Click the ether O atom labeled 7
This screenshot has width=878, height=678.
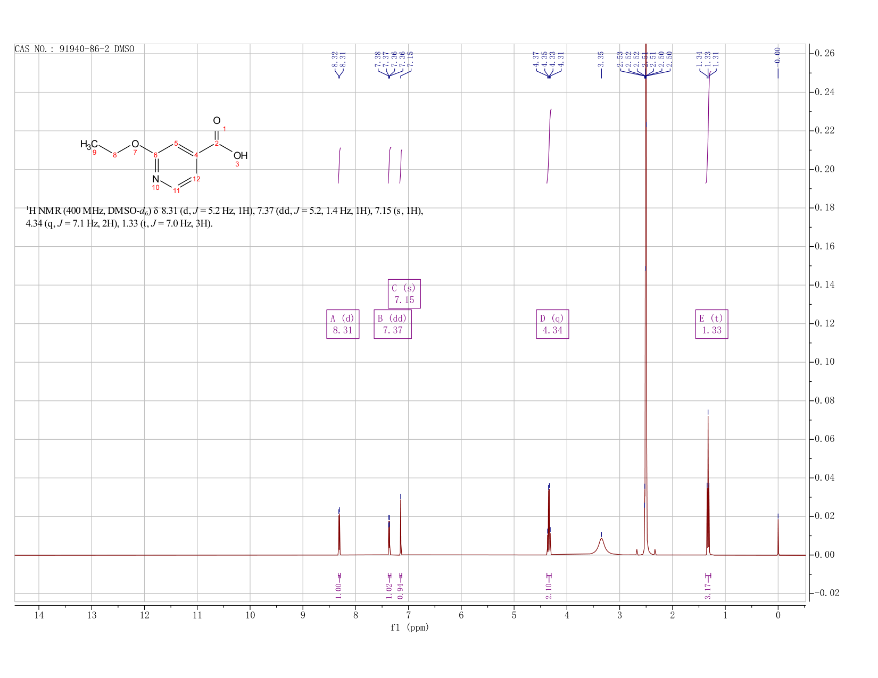(x=135, y=144)
